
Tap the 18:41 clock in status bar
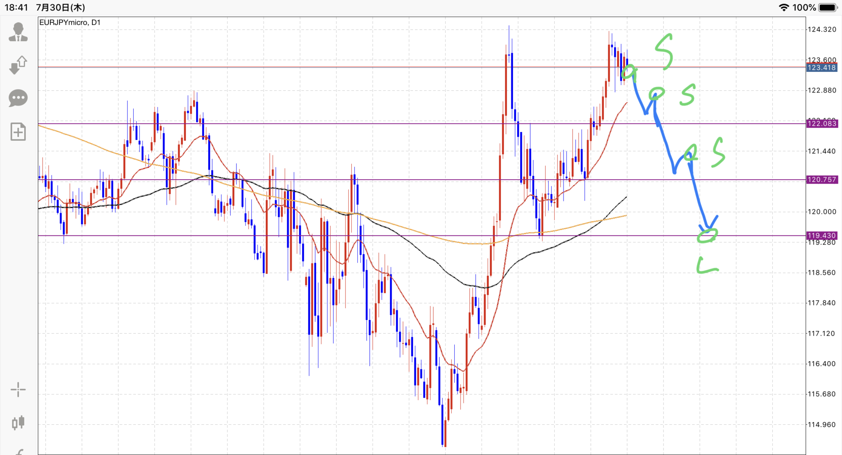click(16, 7)
